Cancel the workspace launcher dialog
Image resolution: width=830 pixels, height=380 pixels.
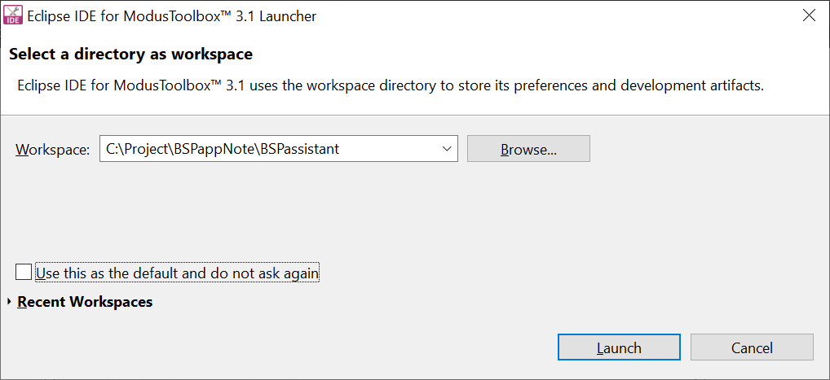click(752, 347)
